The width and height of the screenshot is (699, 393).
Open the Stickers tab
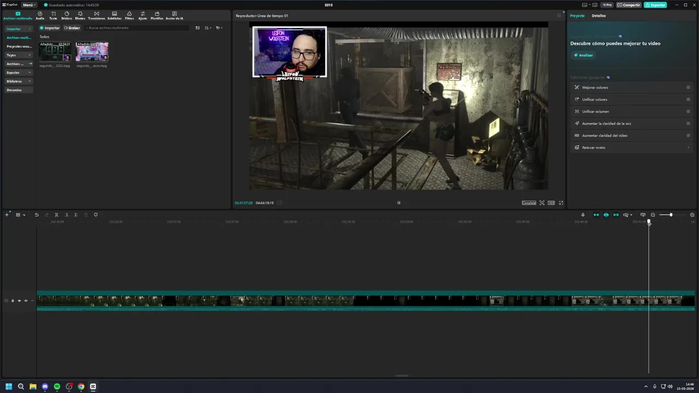coord(67,15)
